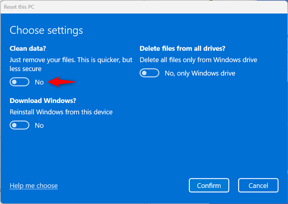288x204 pixels.
Task: Click the No, only Windows drive label
Action: [200, 73]
